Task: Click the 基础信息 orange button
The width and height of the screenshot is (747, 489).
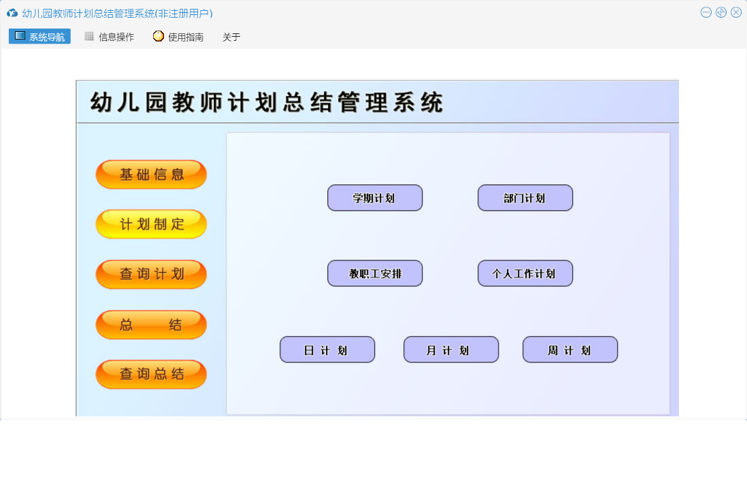Action: coord(151,174)
